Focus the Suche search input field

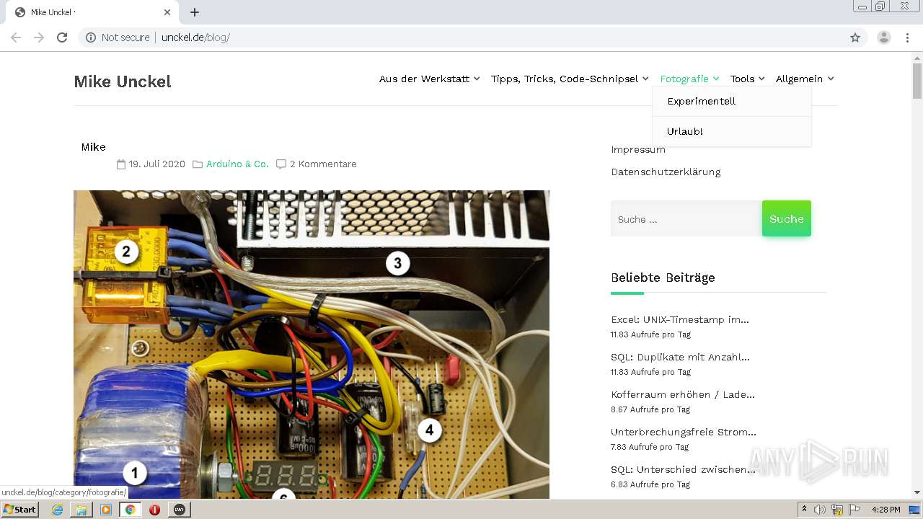(x=686, y=218)
